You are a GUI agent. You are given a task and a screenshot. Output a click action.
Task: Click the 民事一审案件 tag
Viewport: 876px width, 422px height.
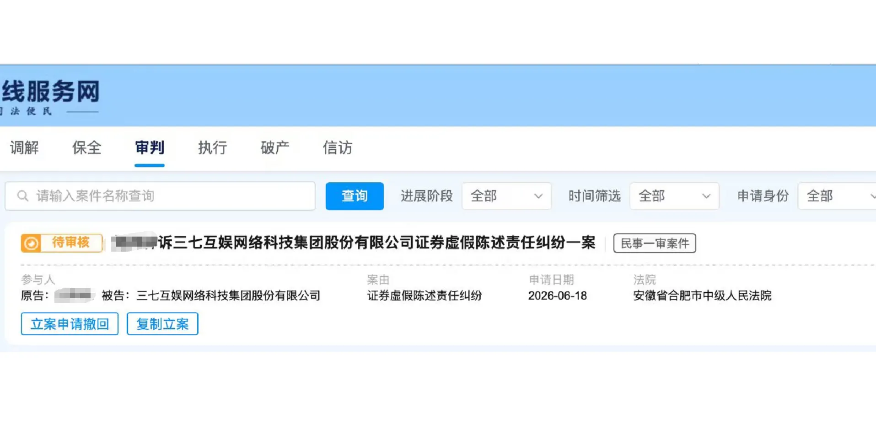point(655,243)
